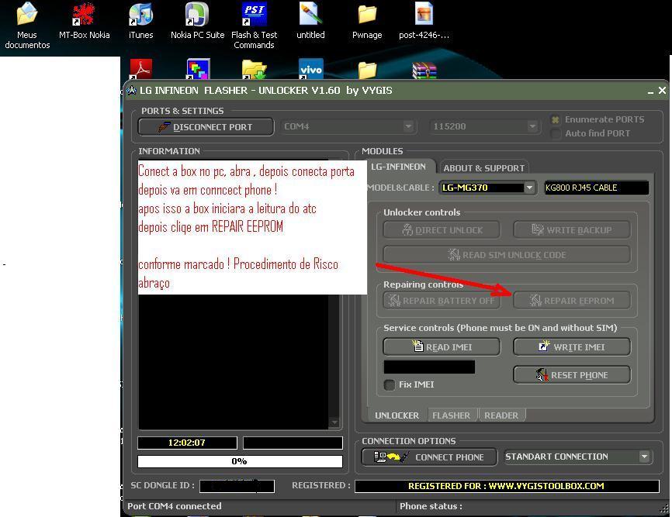This screenshot has width=672, height=517.
Task: Click the information log scrollbar down arrow
Action: tap(334, 422)
